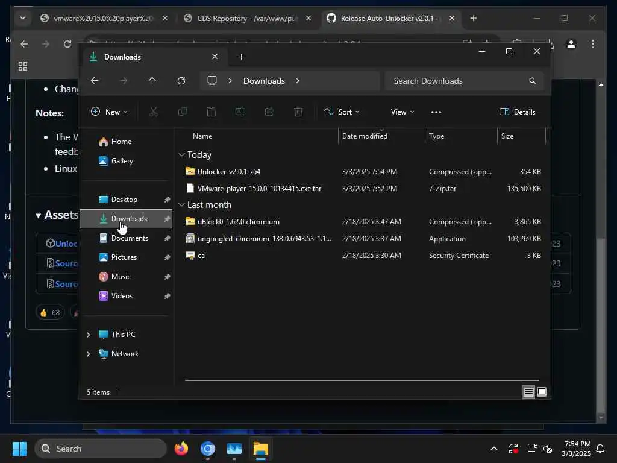Click the Paste icon in Explorer toolbar
The height and width of the screenshot is (463, 617).
[x=211, y=112]
